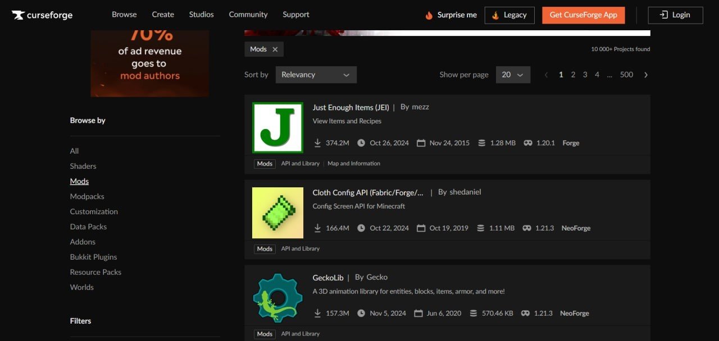Image resolution: width=719 pixels, height=341 pixels.
Task: Go to page 3
Action: [585, 75]
